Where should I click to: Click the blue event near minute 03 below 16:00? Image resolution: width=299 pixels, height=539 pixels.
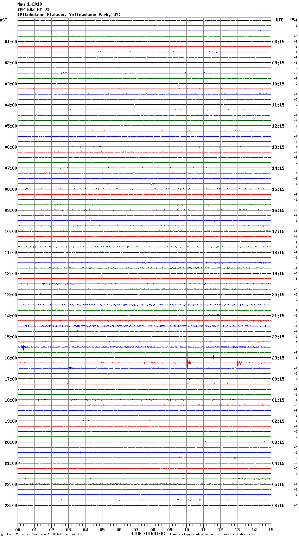70,368
